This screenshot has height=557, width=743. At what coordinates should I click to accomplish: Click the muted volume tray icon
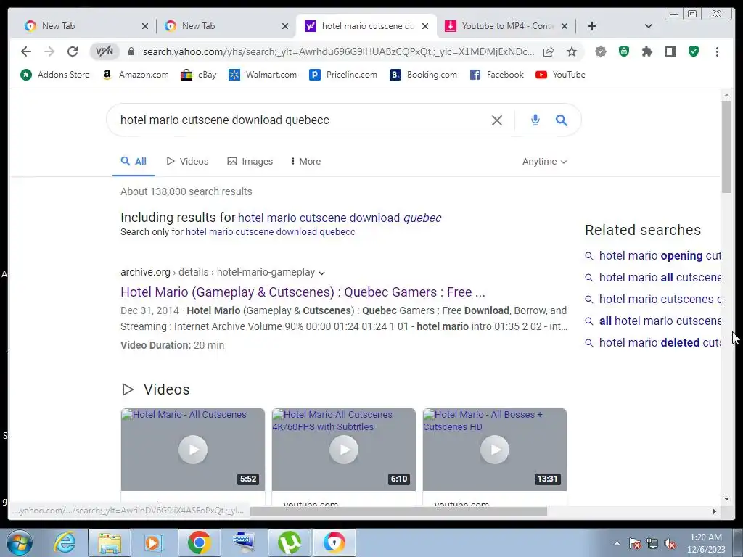pos(670,544)
